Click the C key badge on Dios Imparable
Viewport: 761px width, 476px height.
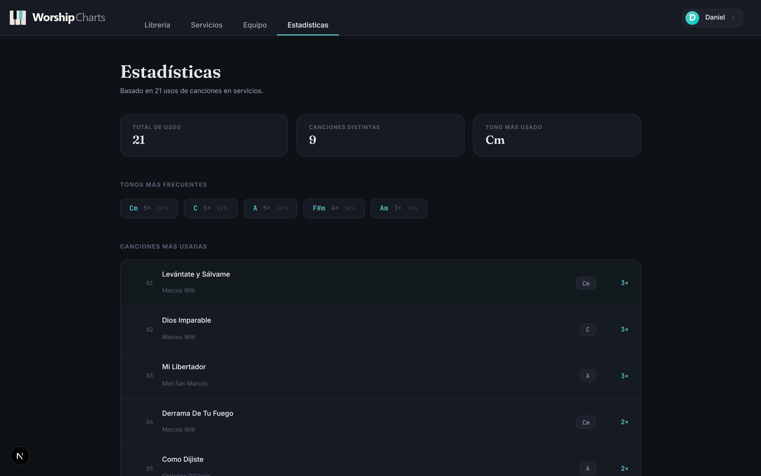tap(588, 329)
